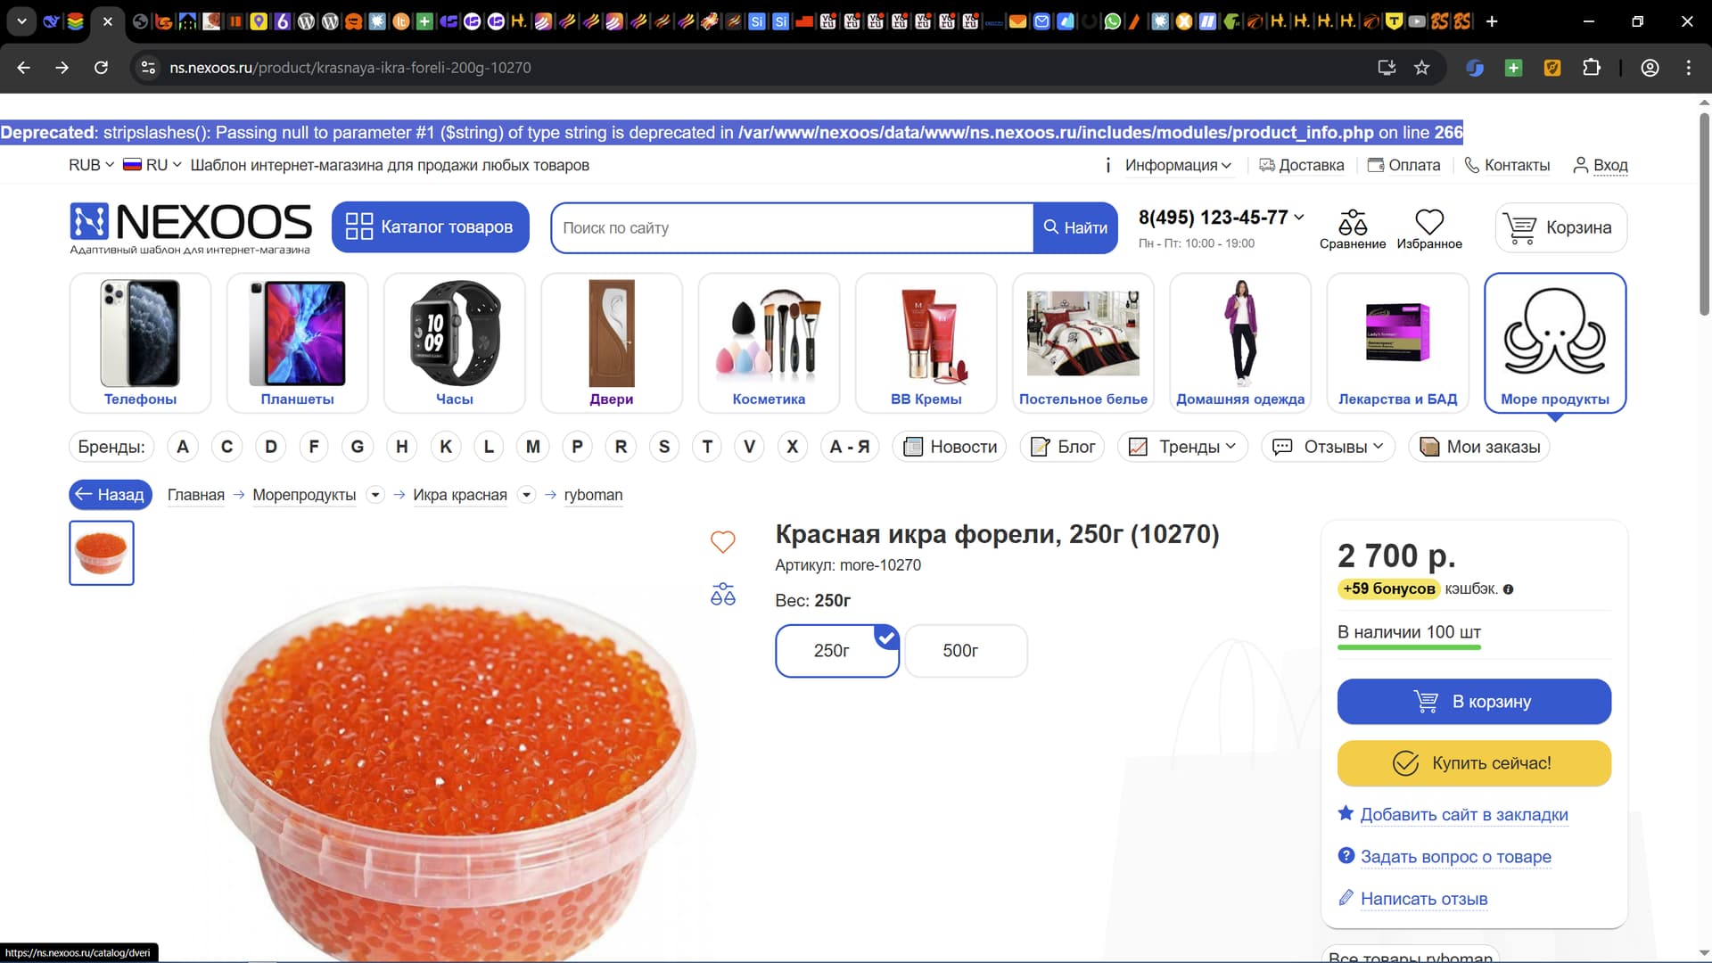Open the Новости menu item
The width and height of the screenshot is (1712, 963).
[x=950, y=447]
